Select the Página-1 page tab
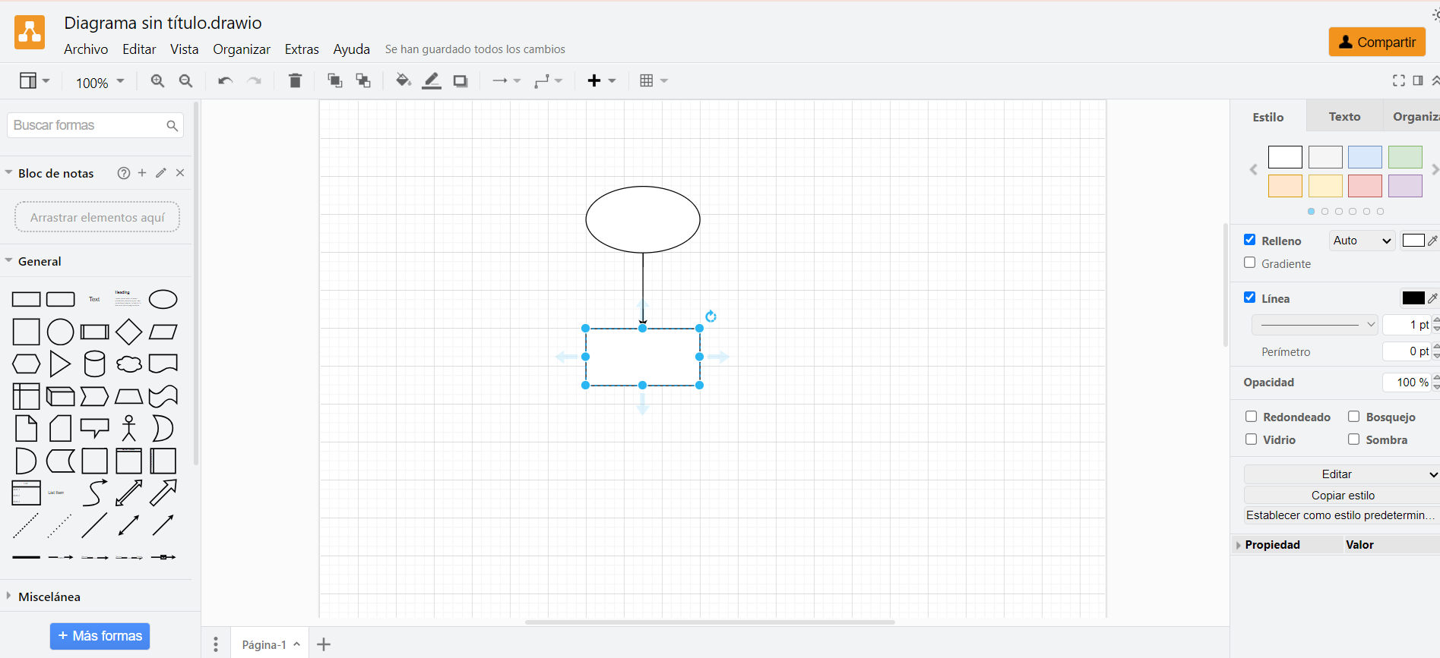 [271, 644]
